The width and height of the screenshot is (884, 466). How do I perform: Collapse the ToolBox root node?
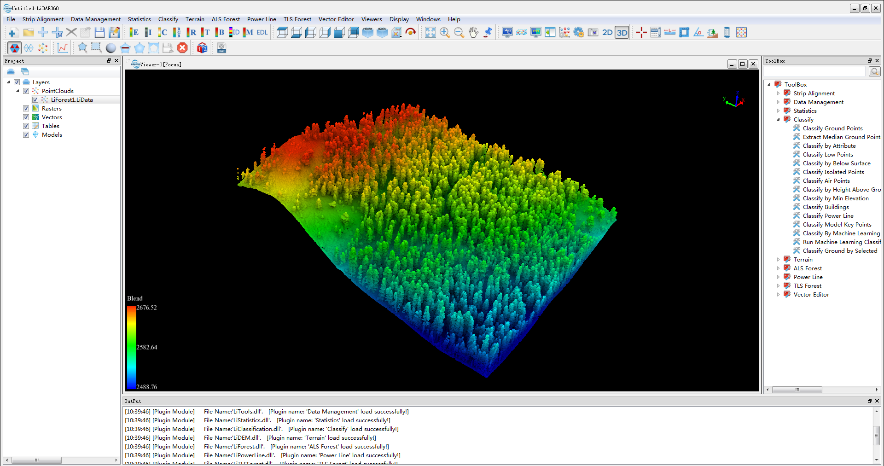click(769, 85)
